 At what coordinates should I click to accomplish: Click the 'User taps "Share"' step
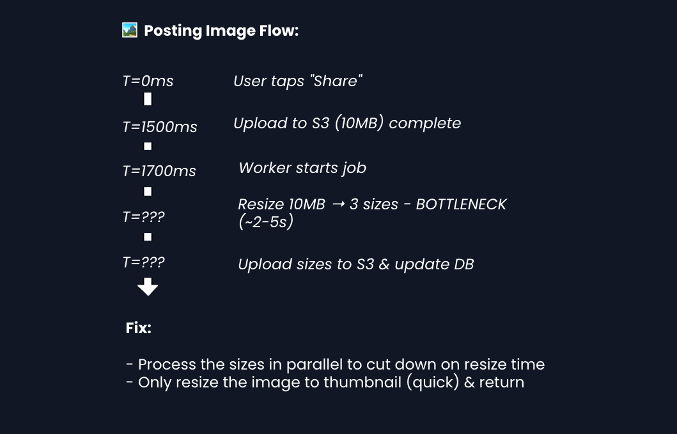pyautogui.click(x=298, y=81)
